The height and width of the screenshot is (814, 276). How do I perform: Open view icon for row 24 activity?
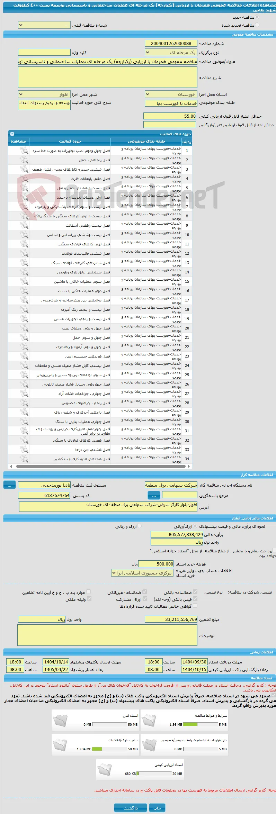(x=24, y=365)
